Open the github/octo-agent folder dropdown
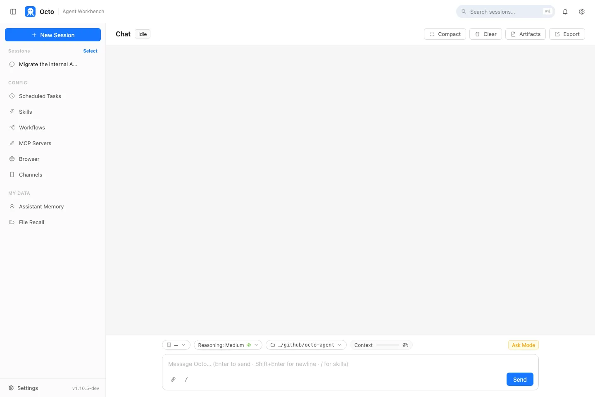The image size is (595, 397). tap(306, 345)
